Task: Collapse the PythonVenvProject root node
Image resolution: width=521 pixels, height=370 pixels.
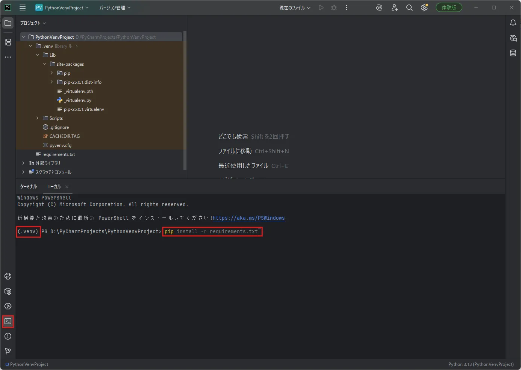Action: (23, 37)
